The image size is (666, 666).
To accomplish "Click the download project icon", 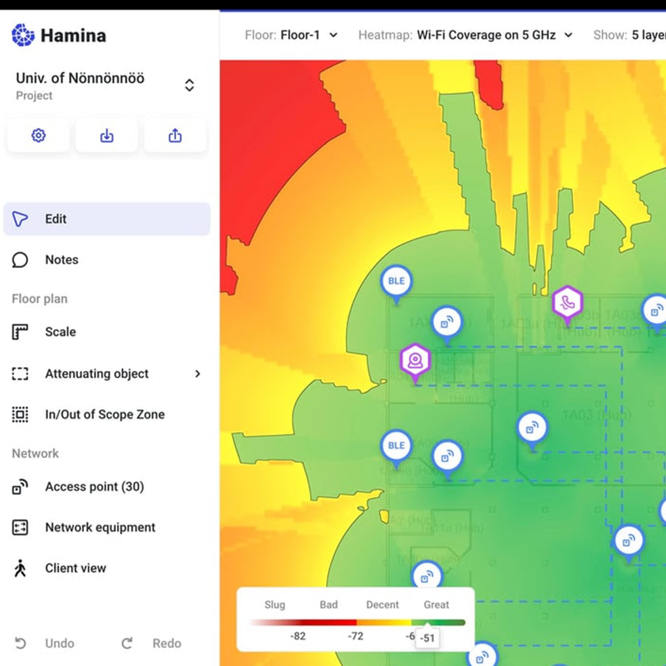I will [107, 135].
